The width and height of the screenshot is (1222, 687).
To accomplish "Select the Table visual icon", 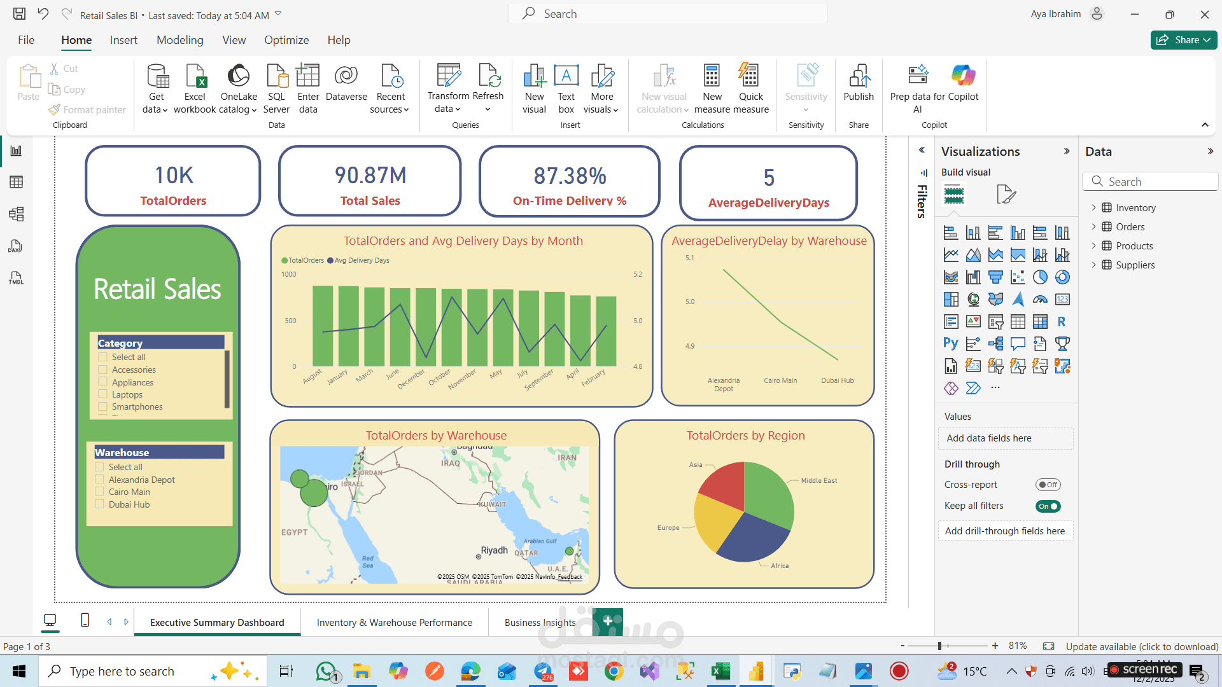I will (x=1018, y=321).
